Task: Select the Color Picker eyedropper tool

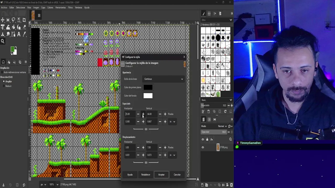Action: pyautogui.click(x=24, y=34)
